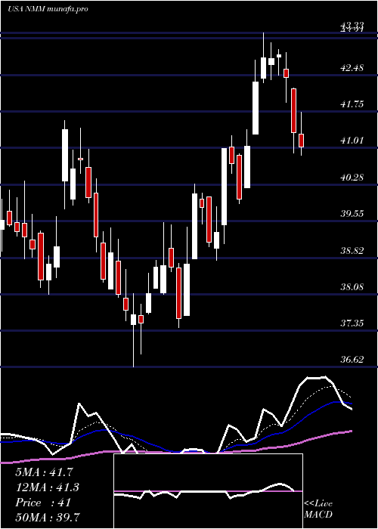Click the USA NMM munafa.pro title

point(48,9)
